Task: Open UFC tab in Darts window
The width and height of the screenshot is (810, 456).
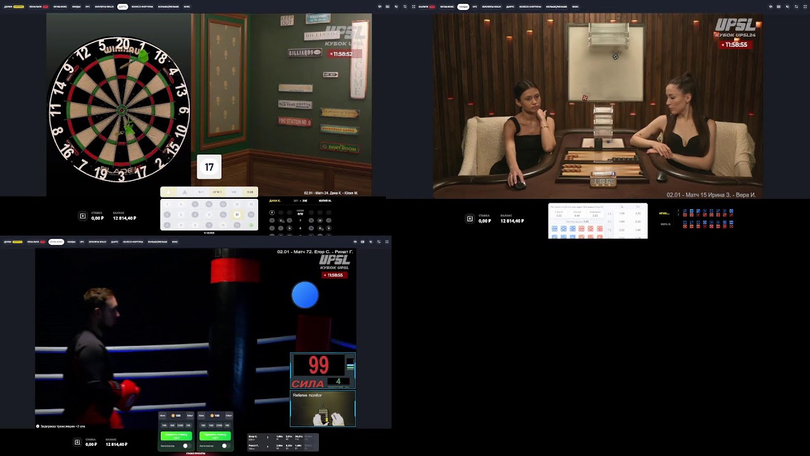Action: tap(87, 6)
